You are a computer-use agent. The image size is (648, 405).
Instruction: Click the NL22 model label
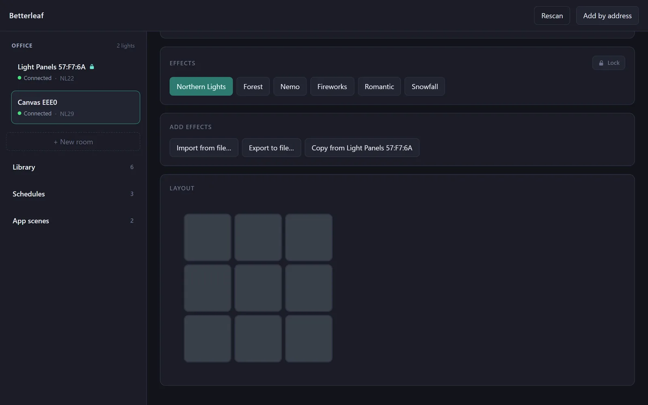pyautogui.click(x=67, y=78)
